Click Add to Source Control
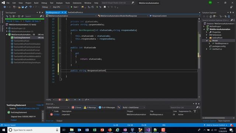This screenshot has width=236, height=133. [x=215, y=125]
